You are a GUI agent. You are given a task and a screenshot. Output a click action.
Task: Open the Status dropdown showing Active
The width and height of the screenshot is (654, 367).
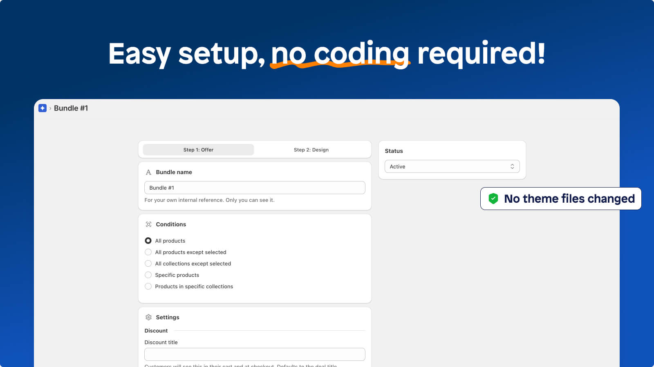click(452, 166)
